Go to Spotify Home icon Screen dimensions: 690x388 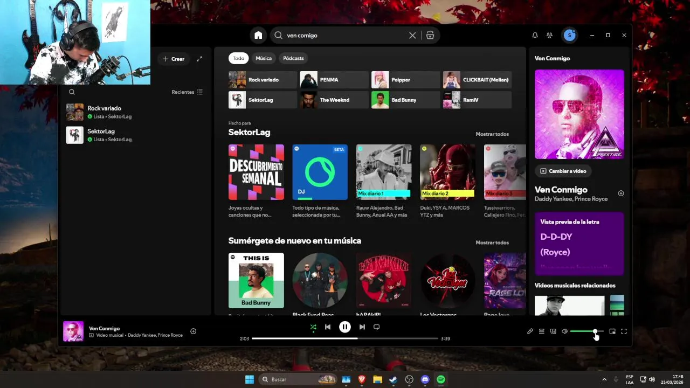pyautogui.click(x=258, y=35)
